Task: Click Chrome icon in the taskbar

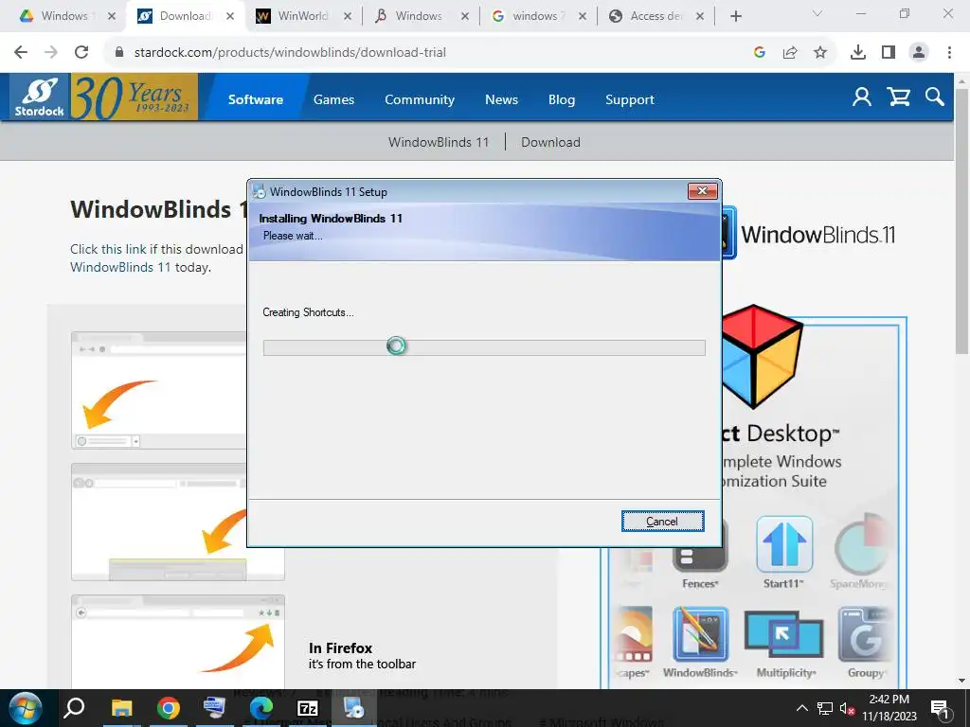Action: coord(169,708)
